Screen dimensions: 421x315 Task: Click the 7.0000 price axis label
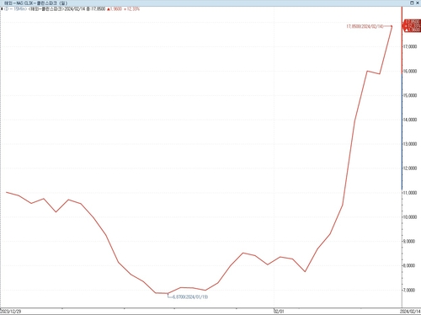coord(409,290)
